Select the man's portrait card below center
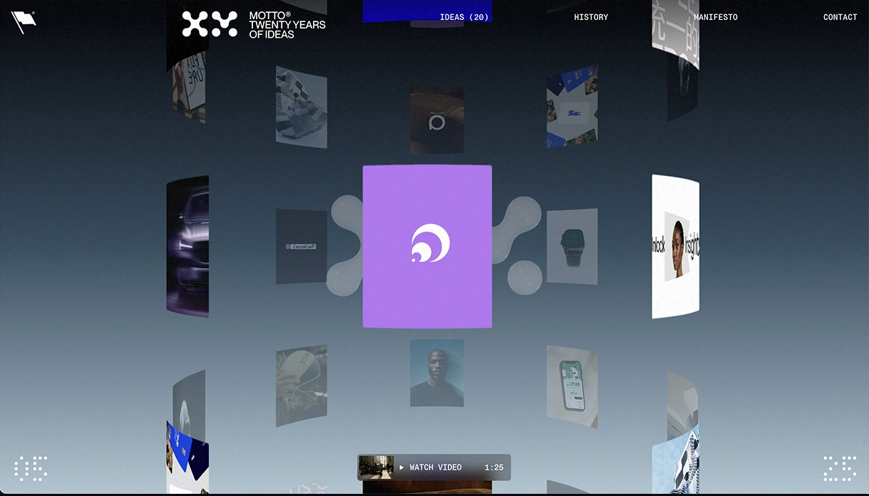The height and width of the screenshot is (496, 869). coord(437,373)
